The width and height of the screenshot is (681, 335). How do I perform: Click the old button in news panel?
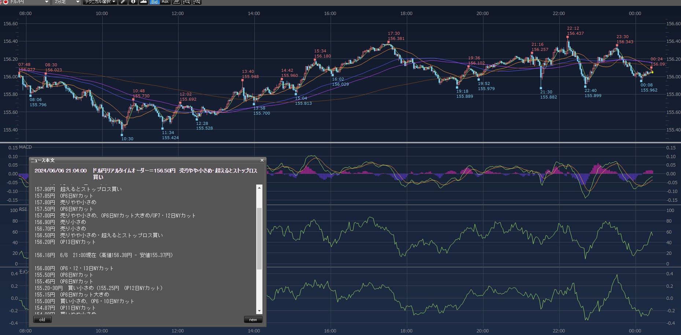tap(42, 320)
